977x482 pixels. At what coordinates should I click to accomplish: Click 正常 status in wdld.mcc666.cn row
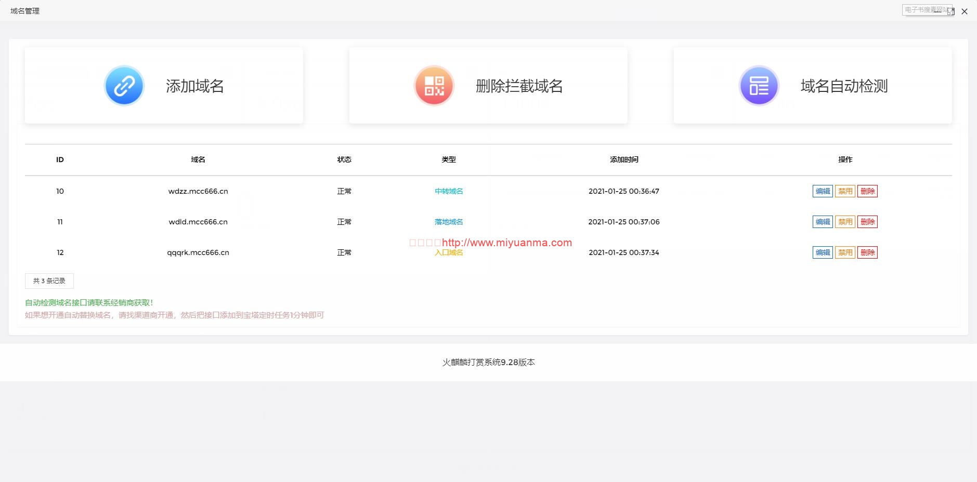coord(344,222)
